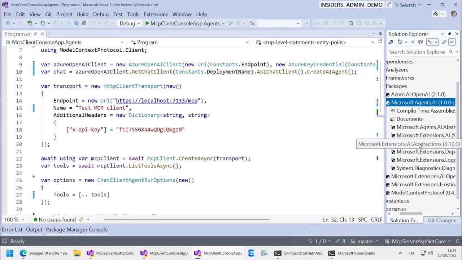The height and width of the screenshot is (260, 462).
Task: Select the ModelContextProtocol package node
Action: tap(420, 193)
